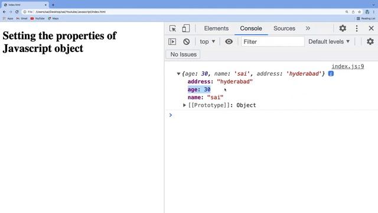Activate the inspect element picker icon
The width and height of the screenshot is (378, 213).
click(172, 28)
